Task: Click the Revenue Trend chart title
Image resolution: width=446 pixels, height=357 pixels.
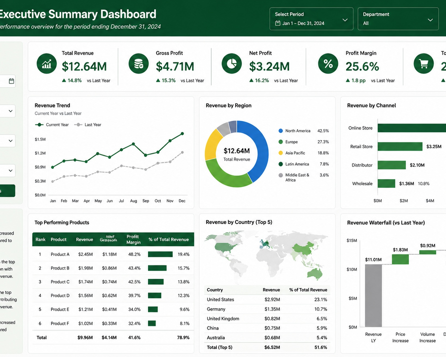Action: [52, 105]
